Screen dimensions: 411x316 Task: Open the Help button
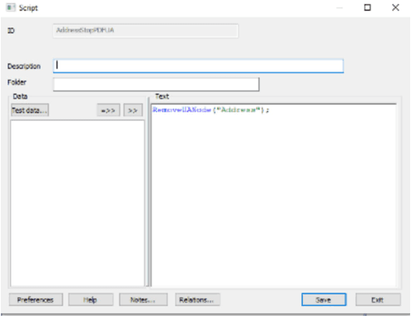[x=91, y=299]
